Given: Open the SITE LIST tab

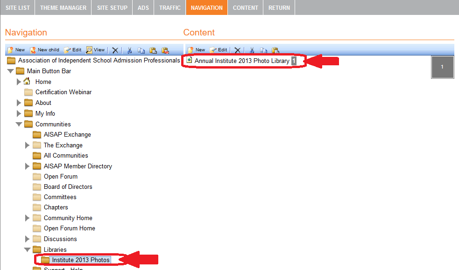Looking at the screenshot, I should [x=18, y=7].
